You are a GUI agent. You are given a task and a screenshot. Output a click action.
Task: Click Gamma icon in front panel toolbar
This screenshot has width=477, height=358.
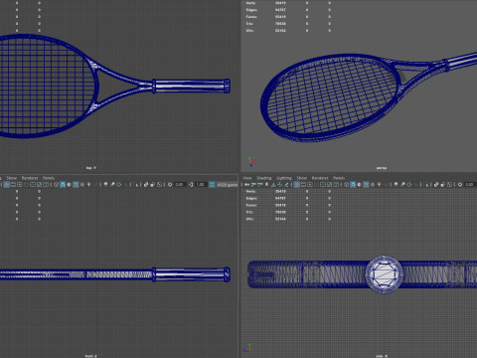191,185
